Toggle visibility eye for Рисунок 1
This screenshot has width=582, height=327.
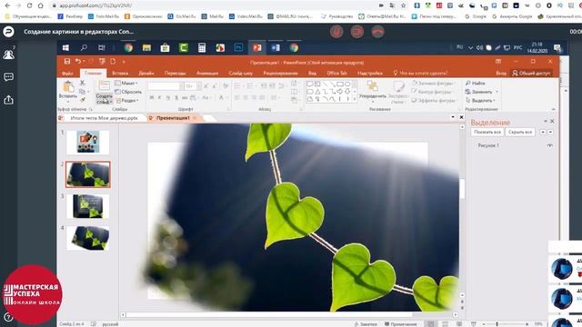tap(549, 145)
